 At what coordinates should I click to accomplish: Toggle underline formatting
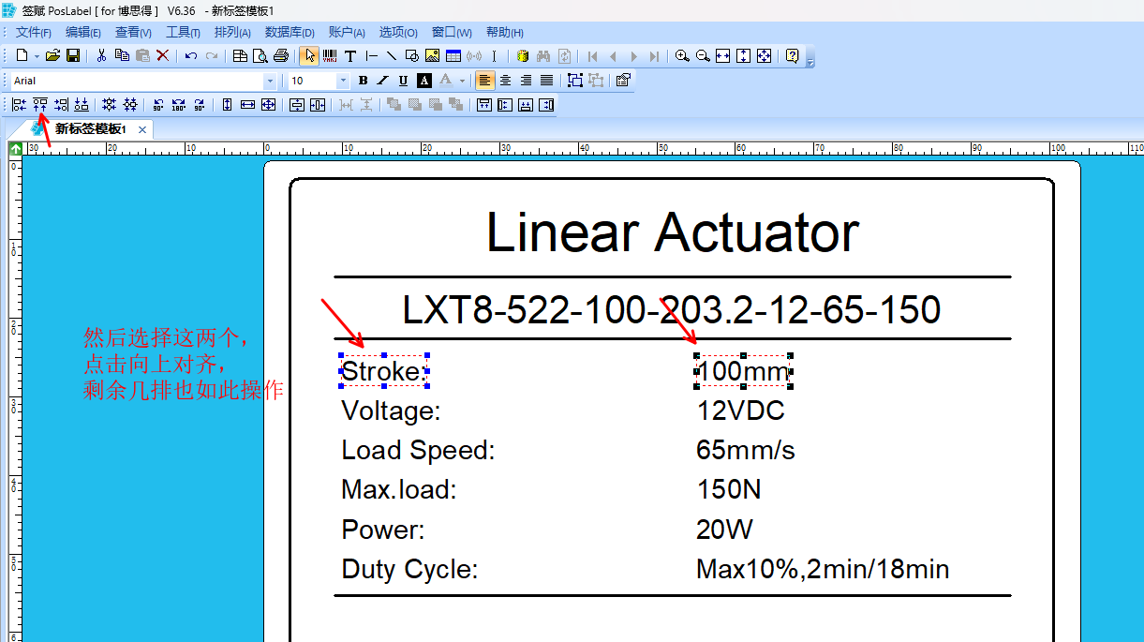point(403,81)
